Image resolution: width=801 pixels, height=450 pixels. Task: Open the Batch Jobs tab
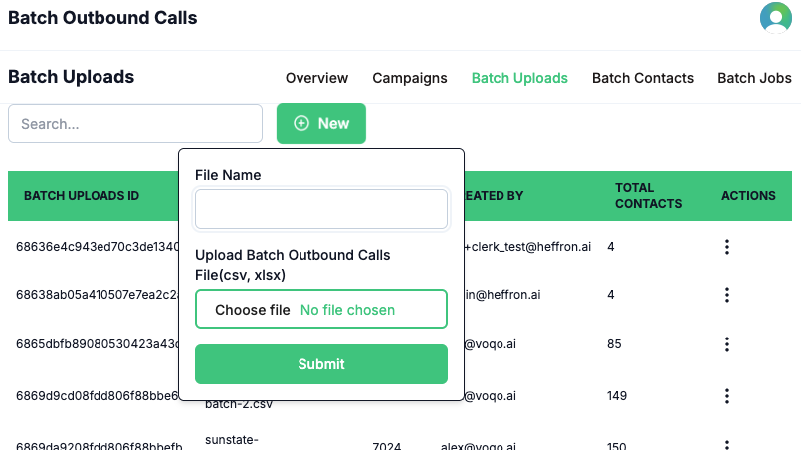754,78
